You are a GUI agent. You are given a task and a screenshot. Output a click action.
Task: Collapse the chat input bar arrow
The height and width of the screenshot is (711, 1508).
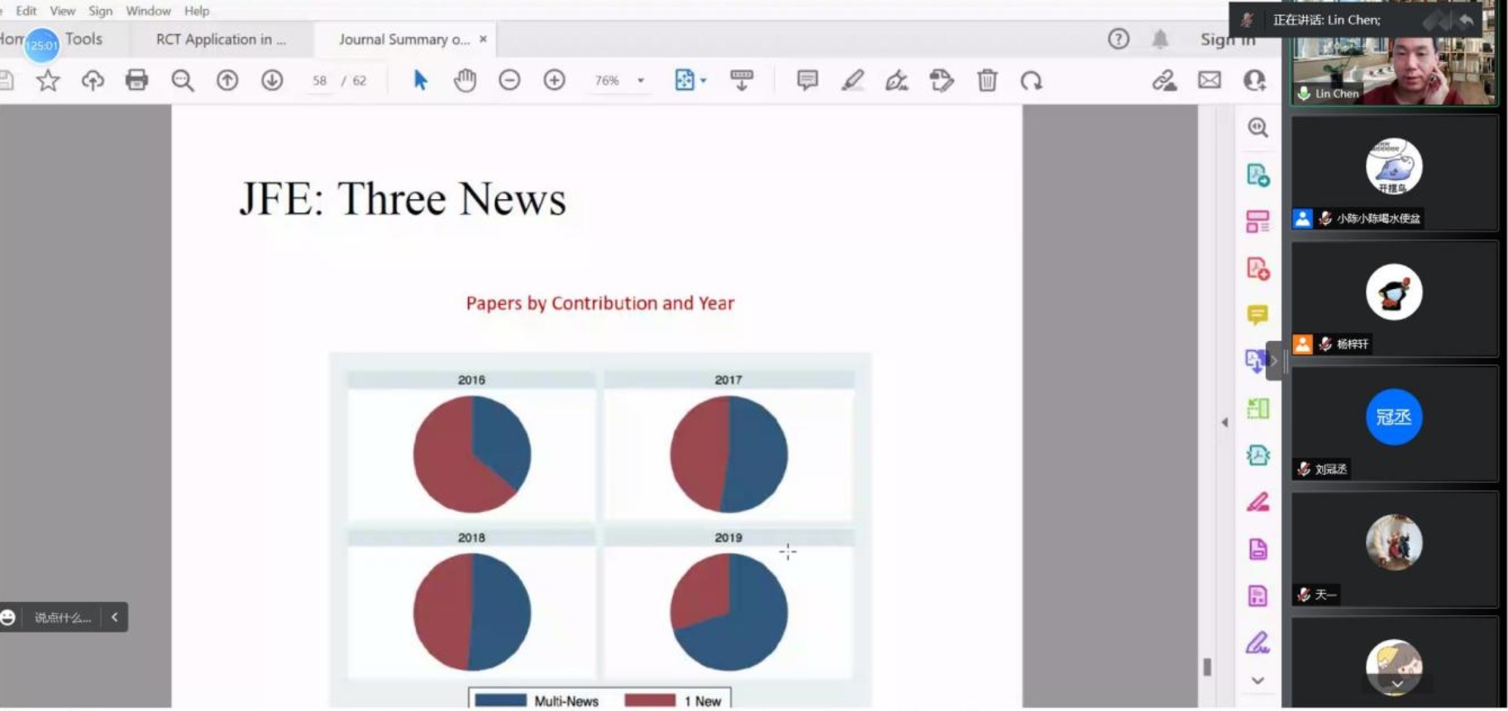114,617
